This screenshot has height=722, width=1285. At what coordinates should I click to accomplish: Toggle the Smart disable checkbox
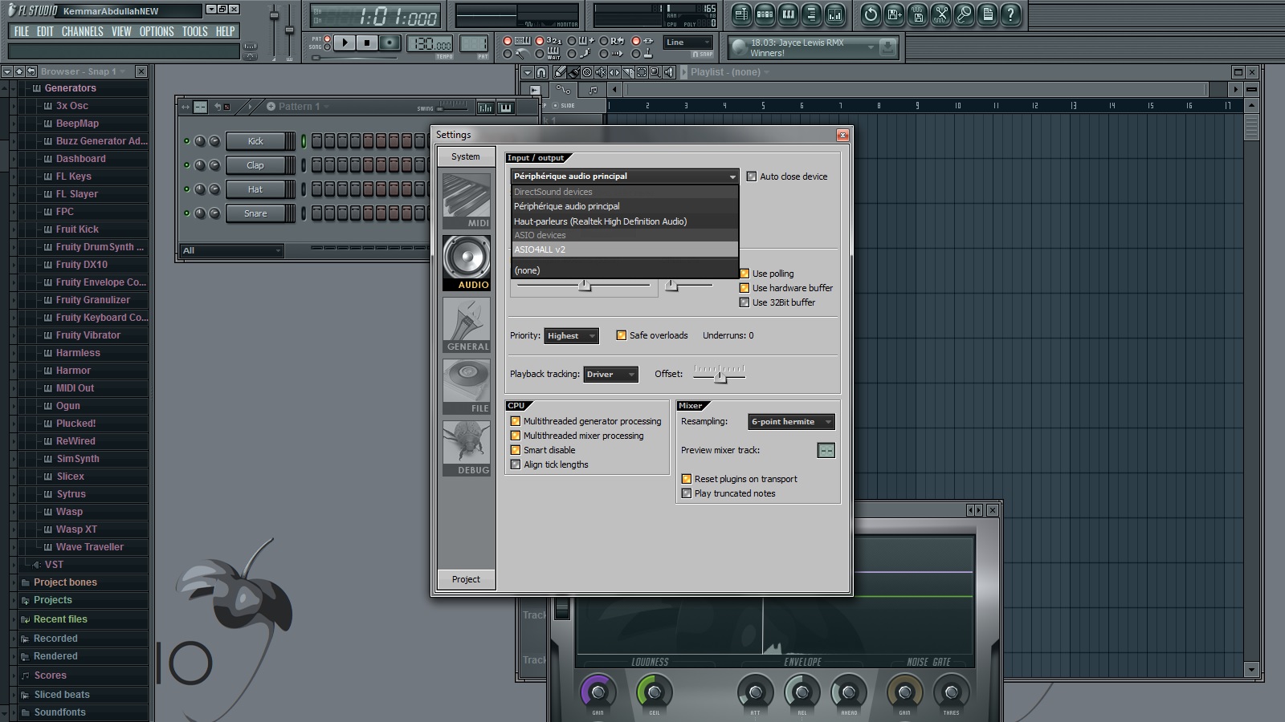tap(516, 450)
